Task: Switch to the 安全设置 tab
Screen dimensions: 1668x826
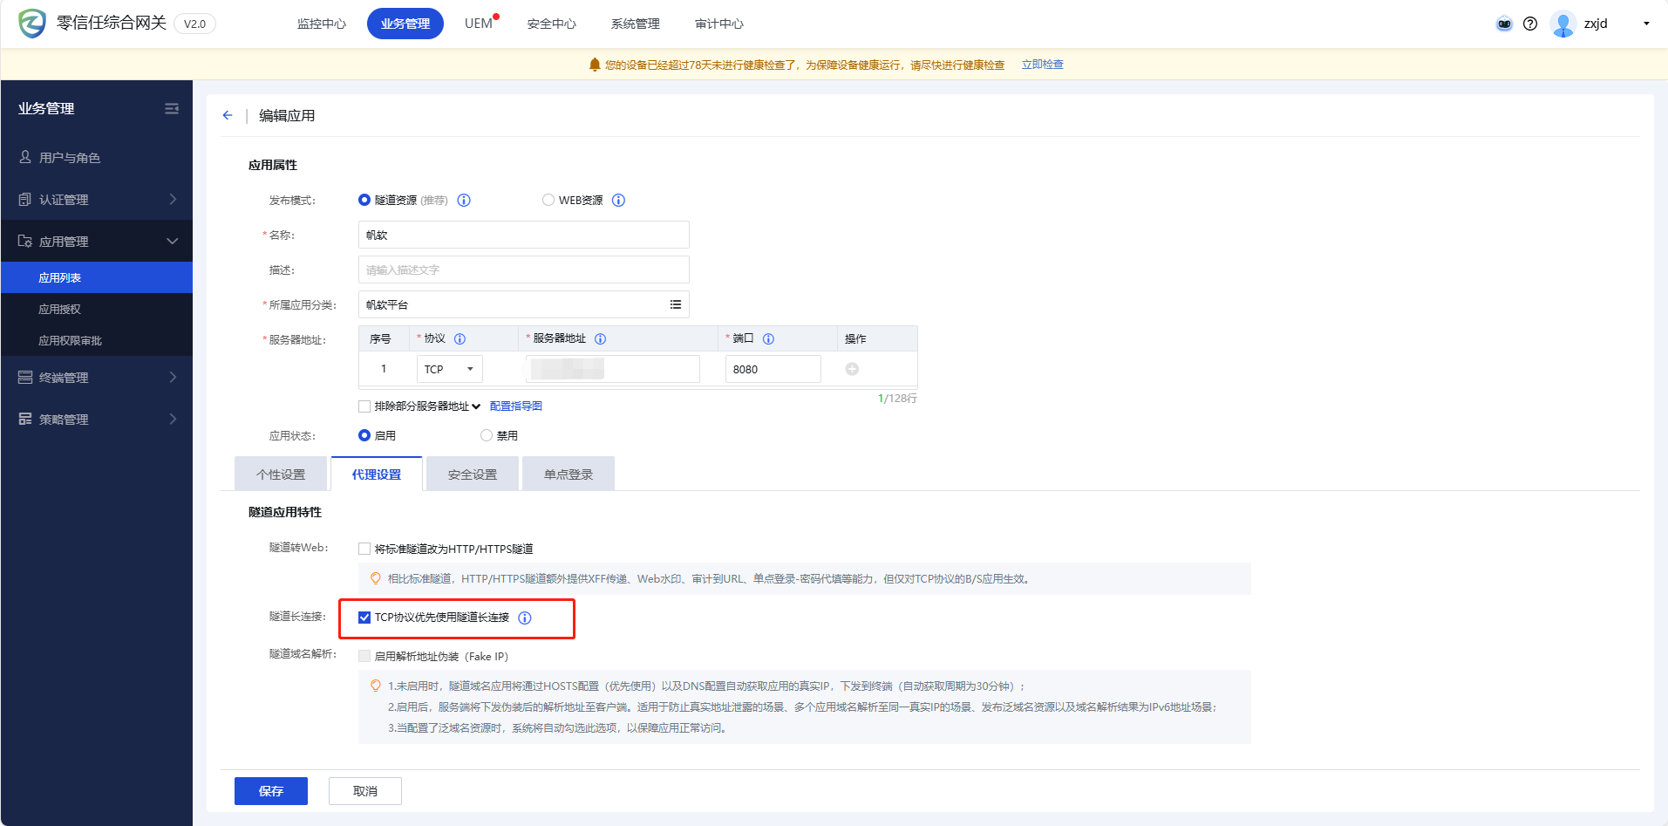Action: coord(472,474)
